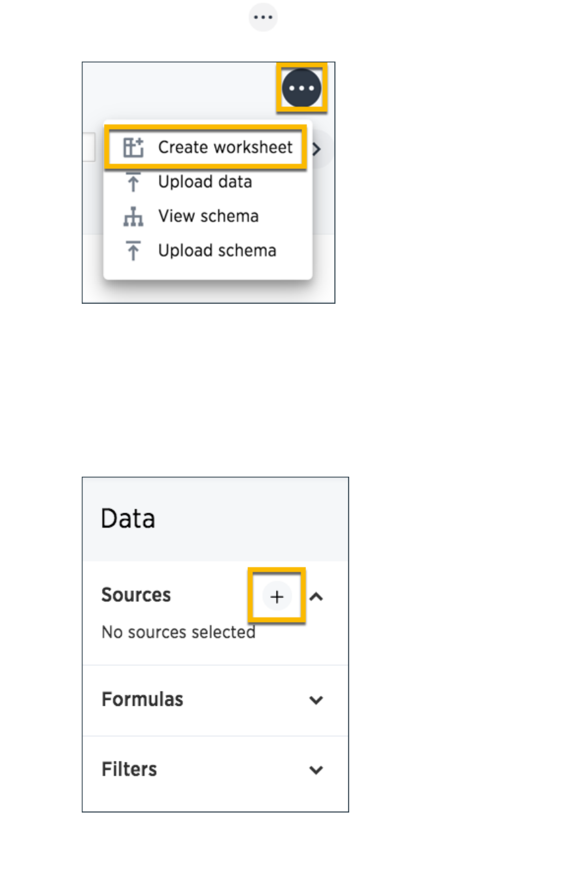Click the Data panel title
565x880 pixels.
(128, 519)
